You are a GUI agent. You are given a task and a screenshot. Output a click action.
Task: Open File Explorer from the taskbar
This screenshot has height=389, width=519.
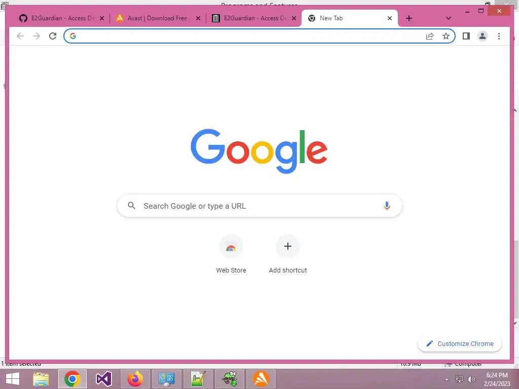coord(41,379)
